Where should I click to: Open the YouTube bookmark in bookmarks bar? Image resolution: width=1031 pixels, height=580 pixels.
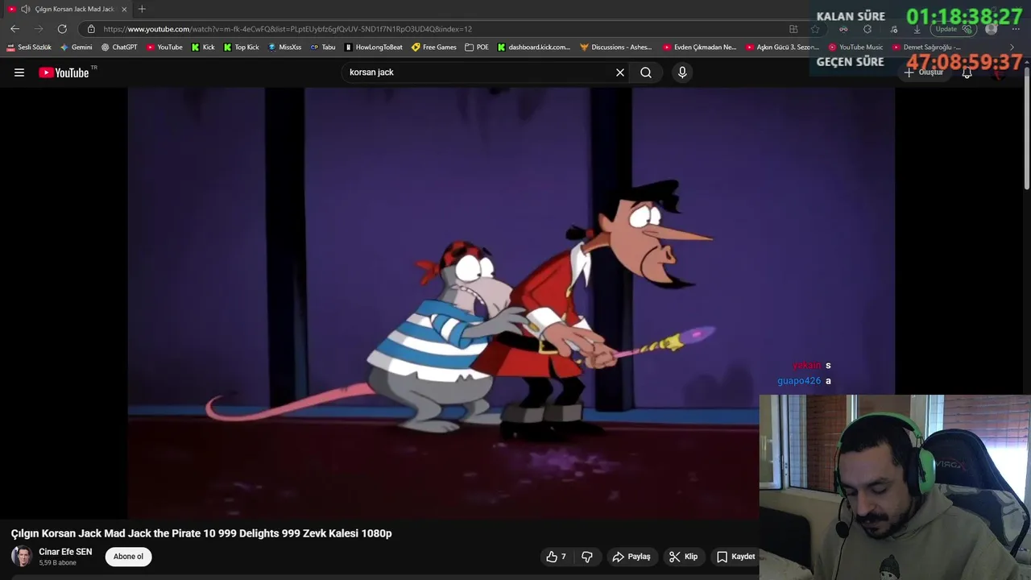pyautogui.click(x=164, y=47)
